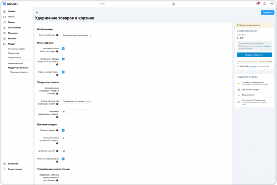Click the CS-Cart logo
277x185 pixels.
click(x=10, y=4)
